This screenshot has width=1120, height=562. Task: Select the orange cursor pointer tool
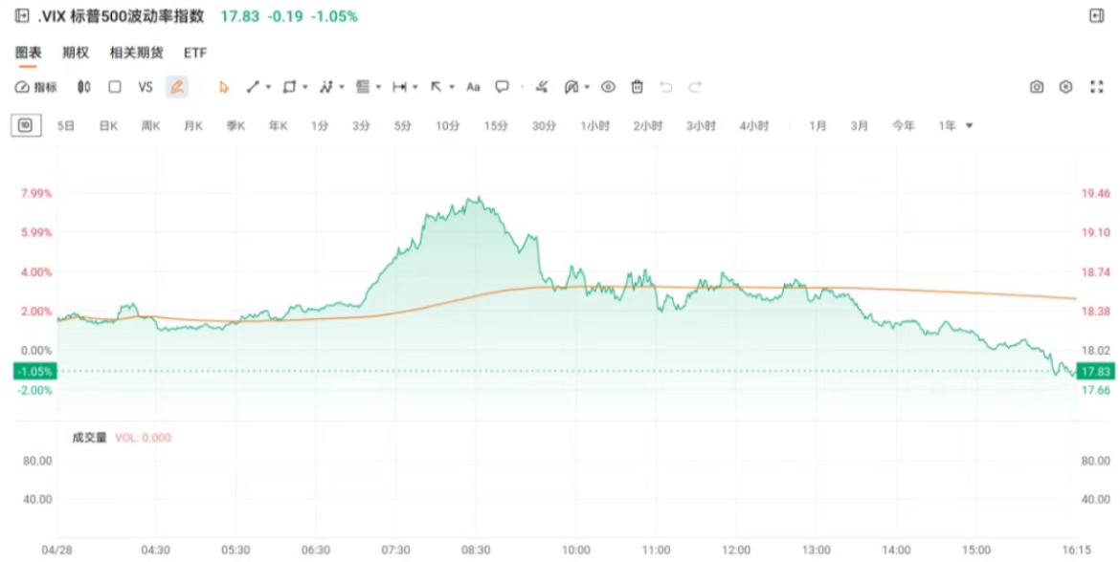pyautogui.click(x=224, y=87)
